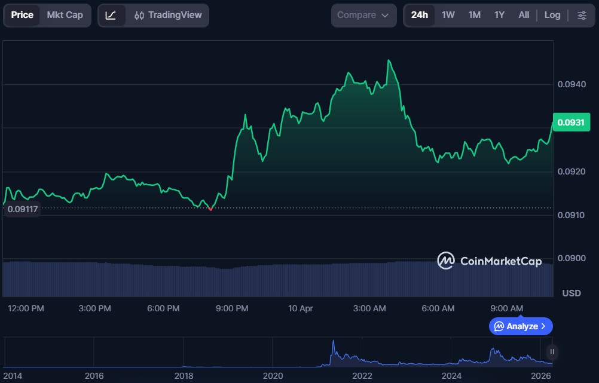
Task: Toggle TradingView chart mode
Action: pyautogui.click(x=169, y=15)
